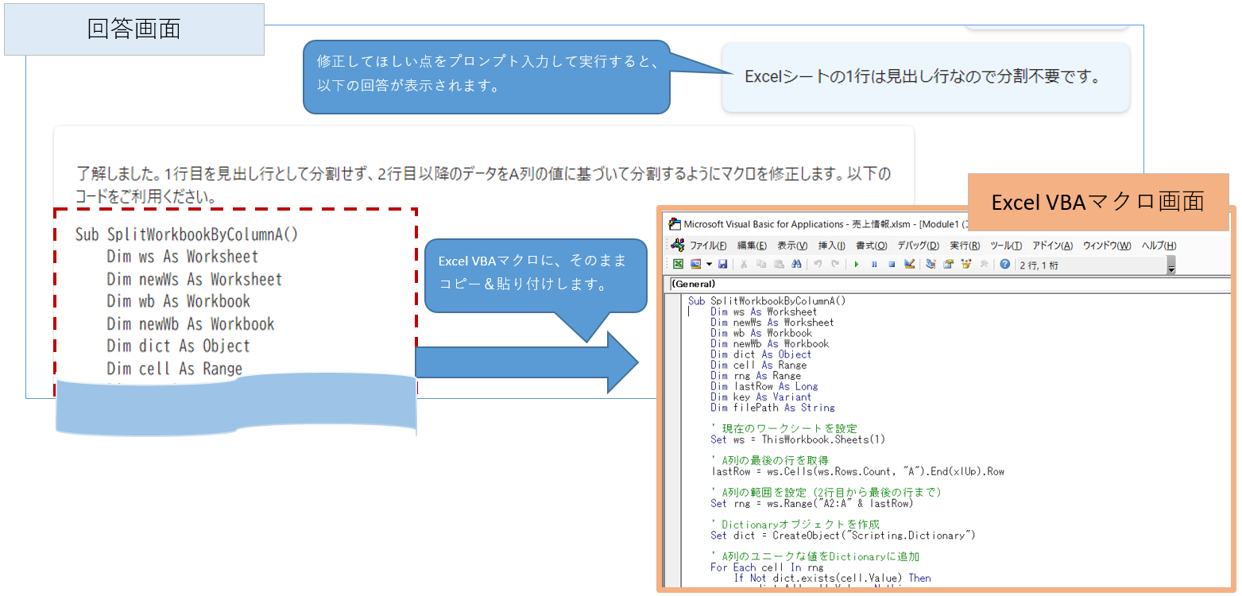This screenshot has height=596, width=1242.
Task: Click the Insert UserForm toolbar icon
Action: (x=695, y=264)
